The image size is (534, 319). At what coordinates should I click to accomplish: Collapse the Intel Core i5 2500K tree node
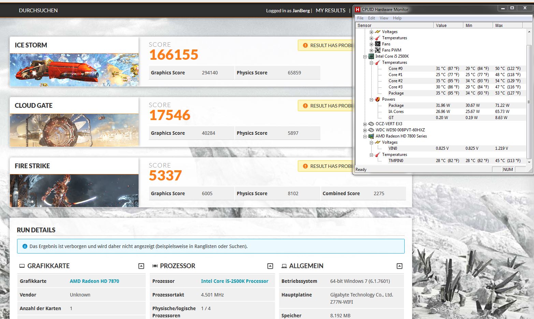tap(365, 56)
